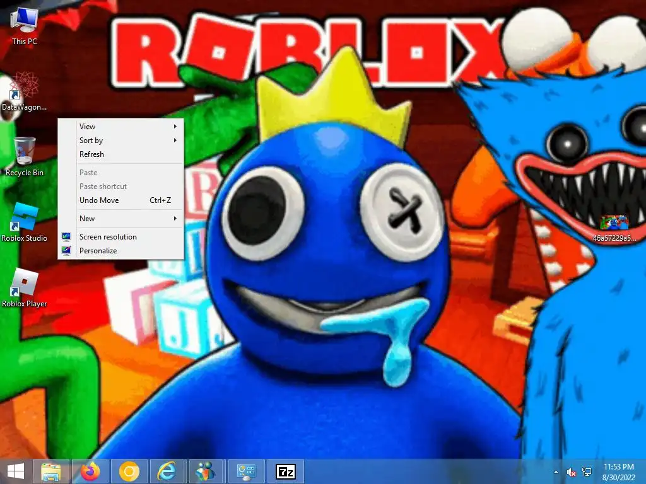Image resolution: width=646 pixels, height=484 pixels.
Task: Choose Screen resolution menu entry
Action: pyautogui.click(x=120, y=237)
